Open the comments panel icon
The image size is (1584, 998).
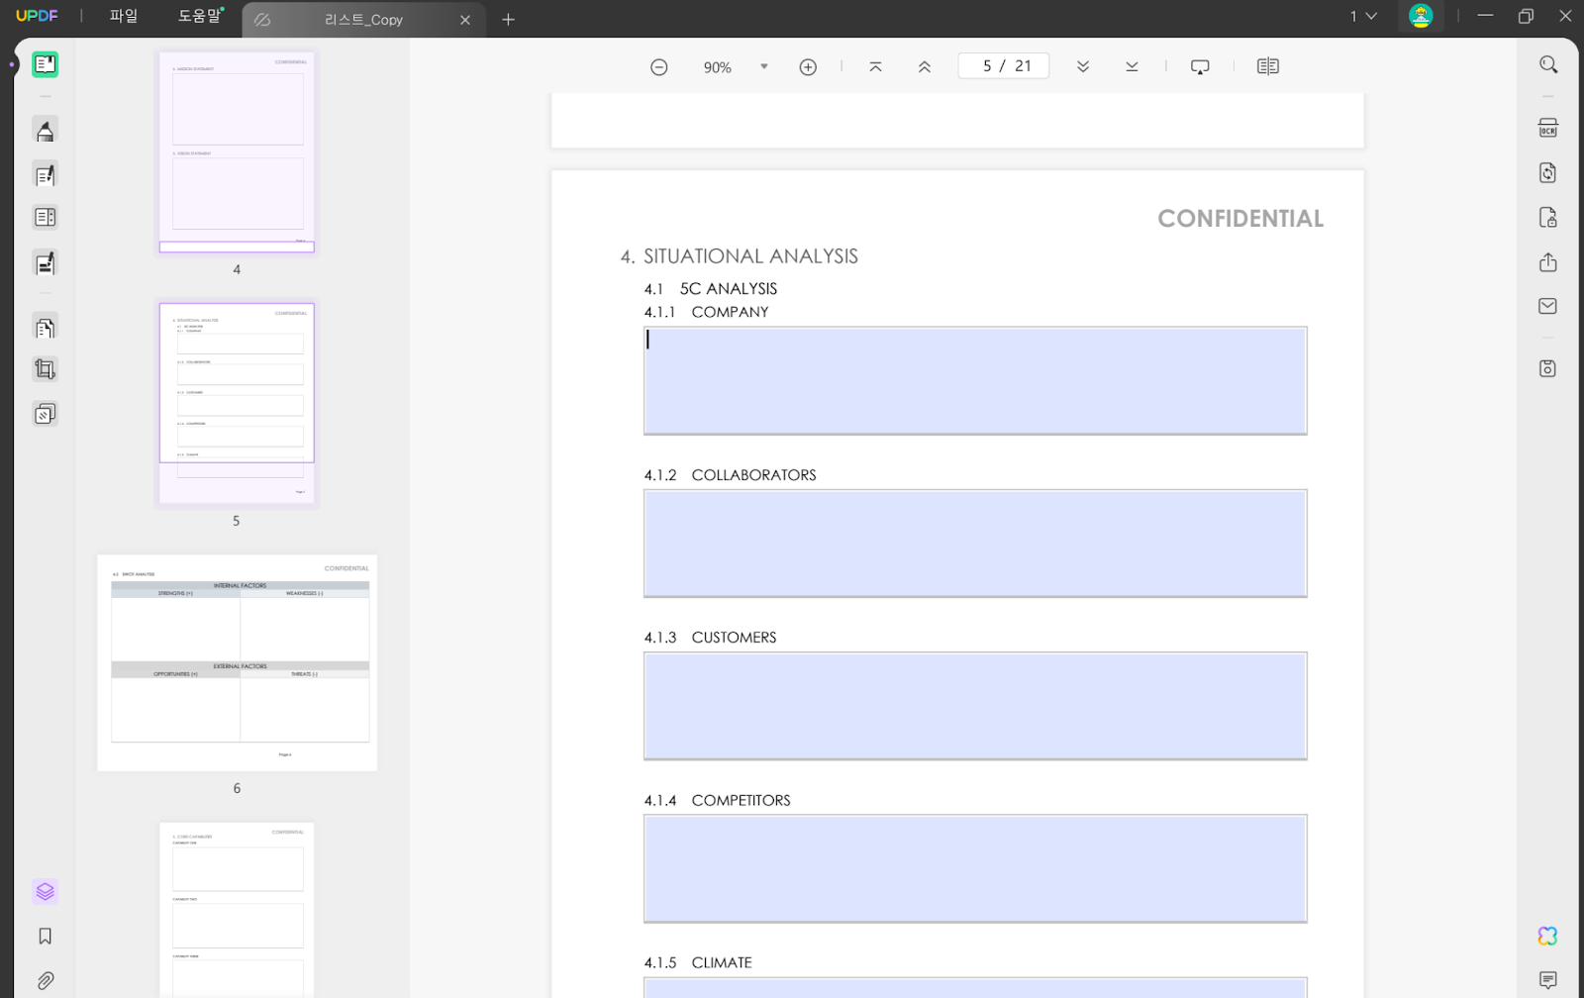click(x=1548, y=980)
